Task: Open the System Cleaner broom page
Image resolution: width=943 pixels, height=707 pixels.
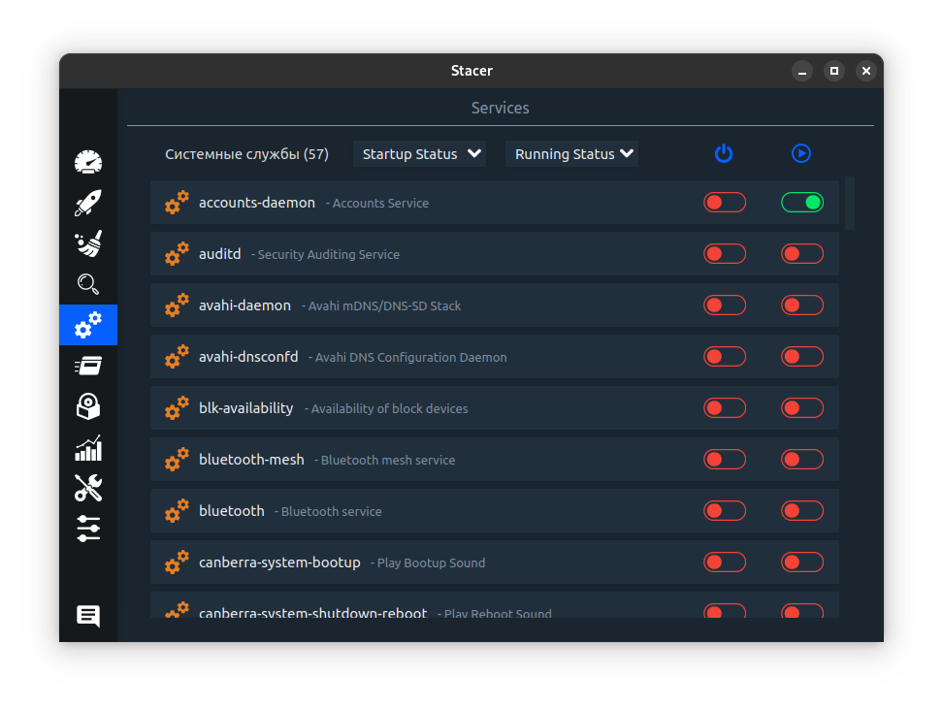Action: pos(88,243)
